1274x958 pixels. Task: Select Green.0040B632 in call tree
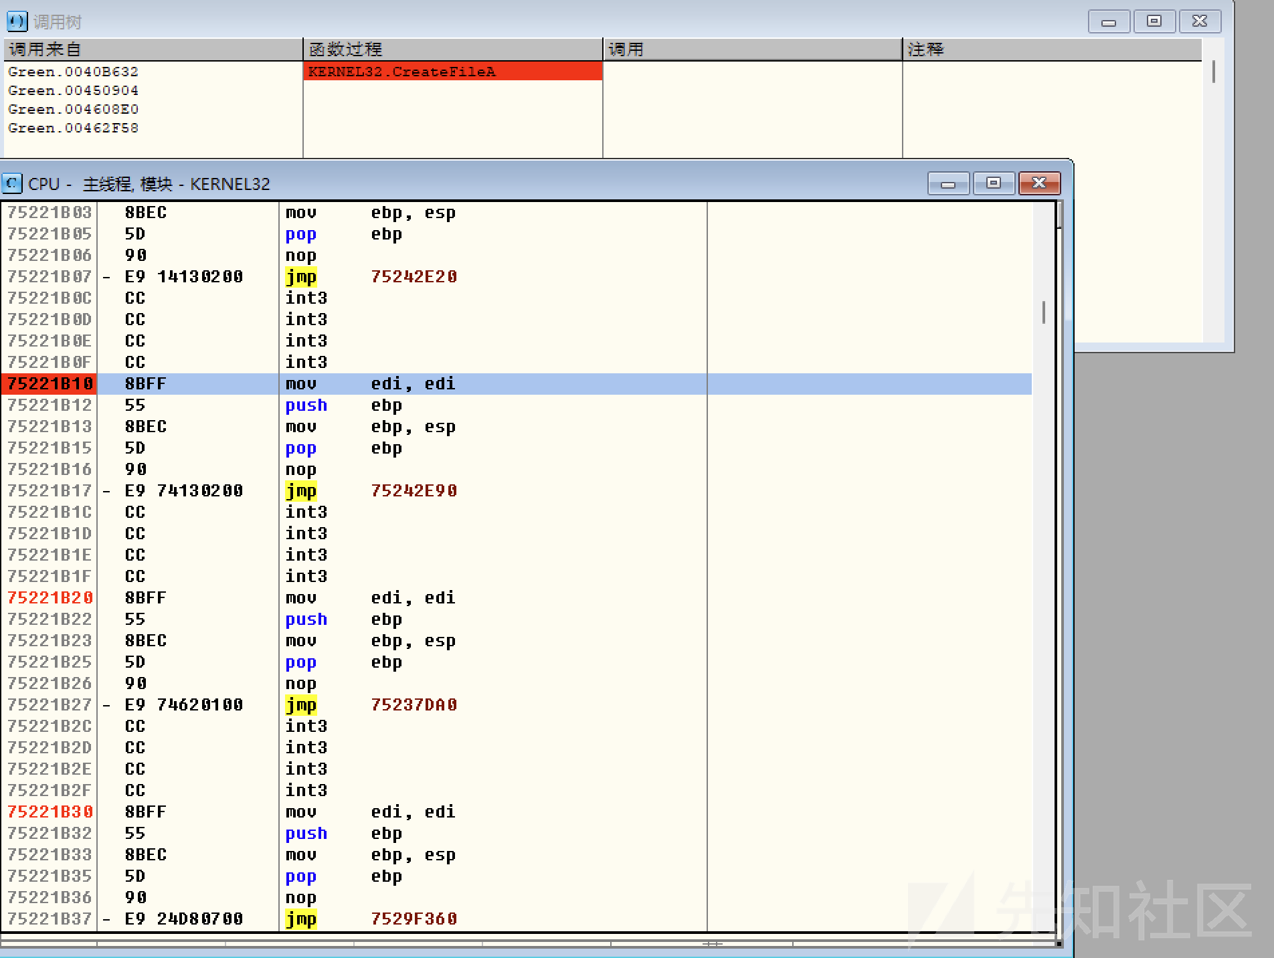click(73, 72)
